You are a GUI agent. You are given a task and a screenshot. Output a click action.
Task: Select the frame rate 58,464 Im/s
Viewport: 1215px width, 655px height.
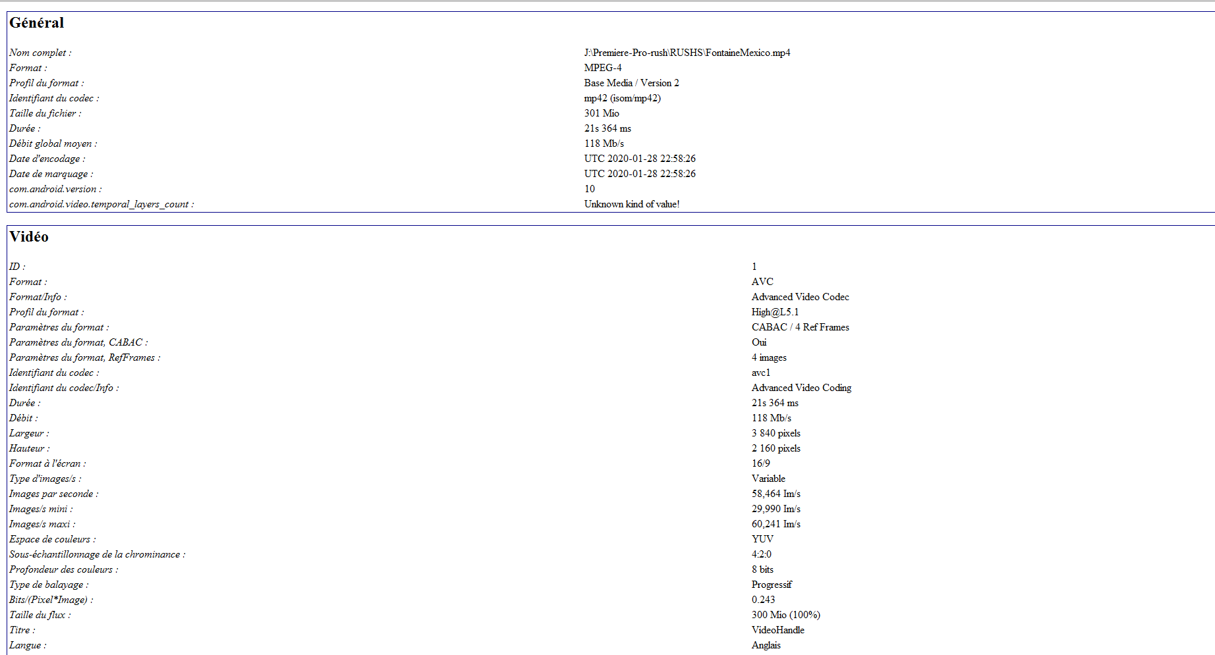776,494
